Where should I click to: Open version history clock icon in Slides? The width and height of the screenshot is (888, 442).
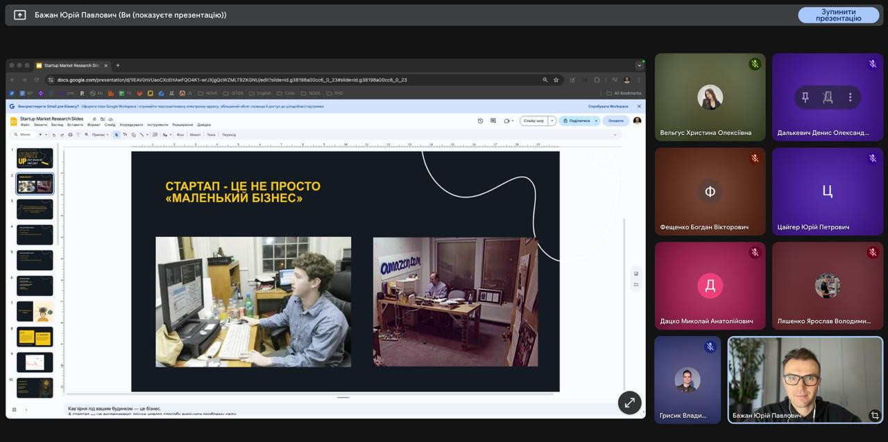pyautogui.click(x=480, y=121)
